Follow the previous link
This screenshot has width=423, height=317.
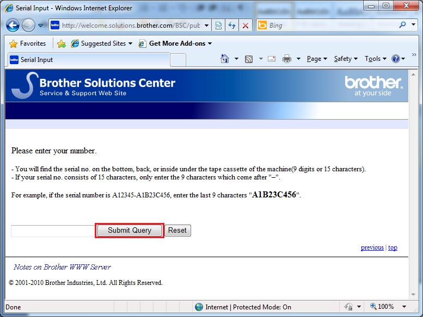tap(372, 247)
